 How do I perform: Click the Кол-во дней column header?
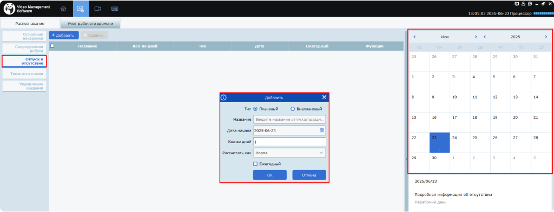(x=145, y=46)
